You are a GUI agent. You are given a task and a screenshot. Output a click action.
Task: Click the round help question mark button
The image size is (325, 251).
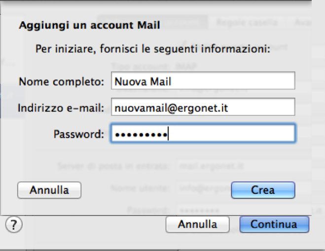[14, 225]
